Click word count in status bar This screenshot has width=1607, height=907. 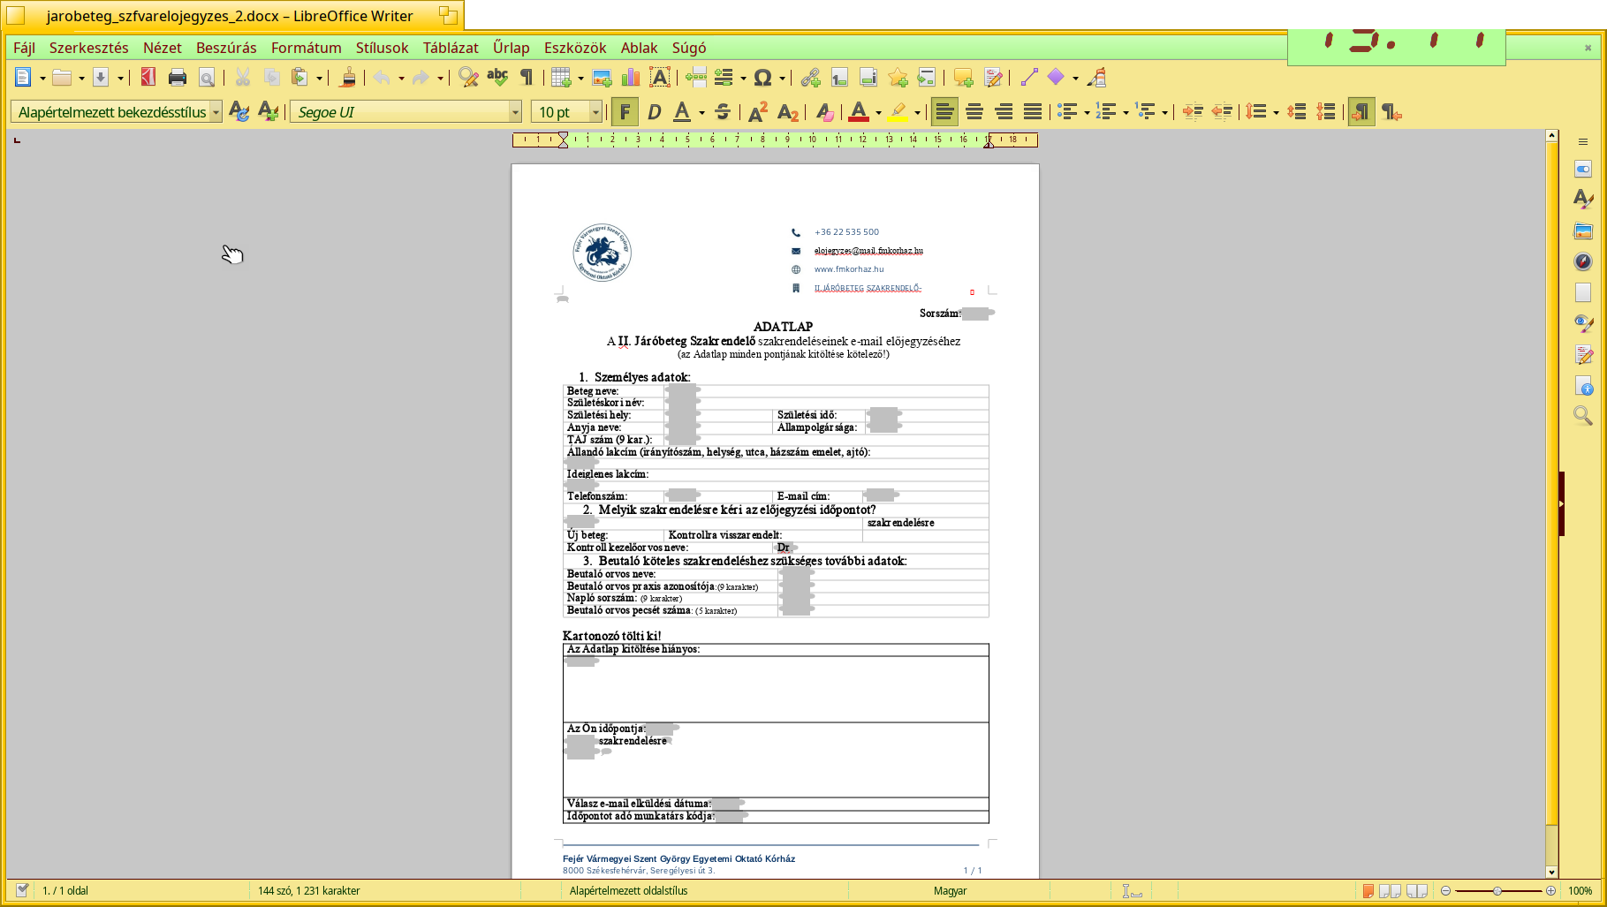(309, 890)
